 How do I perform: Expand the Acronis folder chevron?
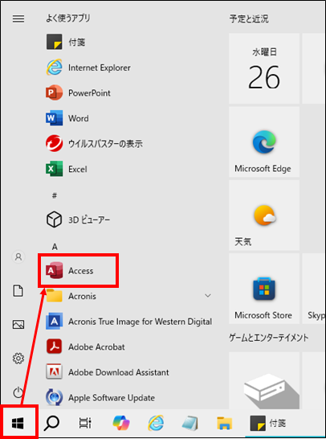click(x=208, y=296)
